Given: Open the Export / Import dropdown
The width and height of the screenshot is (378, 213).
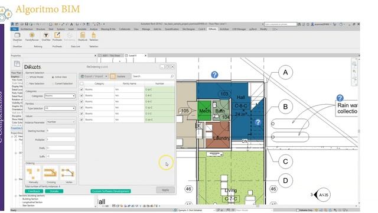Looking at the screenshot, I should 94,76.
